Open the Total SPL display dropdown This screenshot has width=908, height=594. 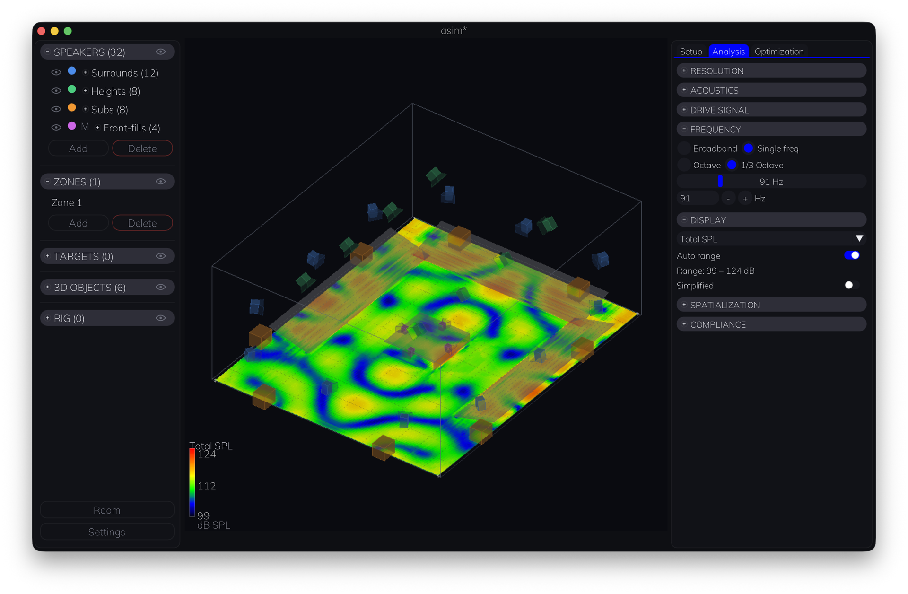click(x=771, y=239)
